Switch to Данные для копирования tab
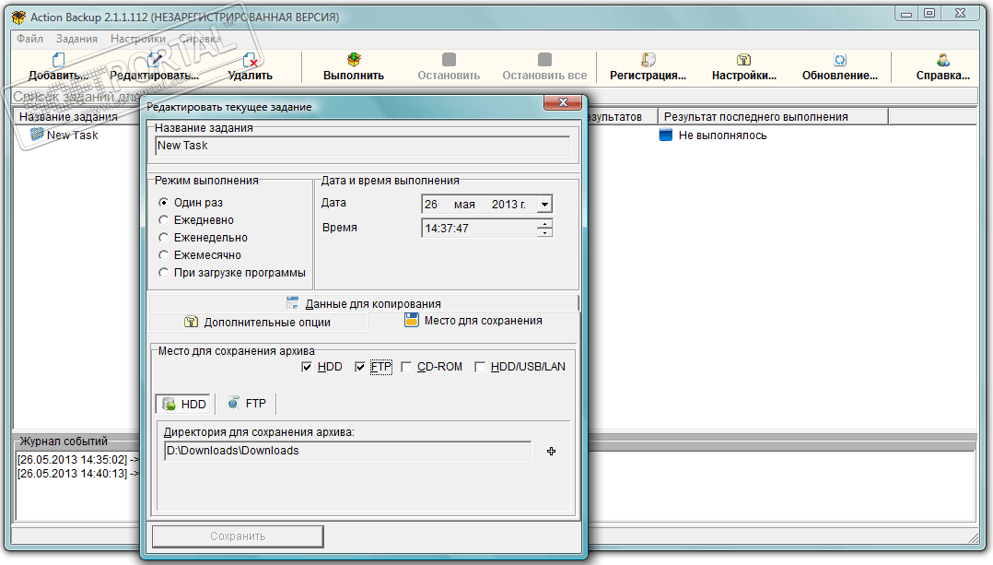 pyautogui.click(x=364, y=303)
